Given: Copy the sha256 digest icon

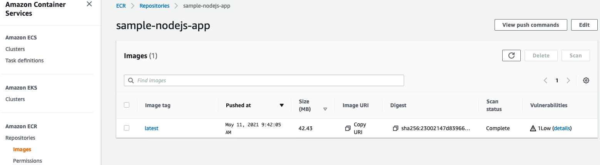Looking at the screenshot, I should pos(395,128).
